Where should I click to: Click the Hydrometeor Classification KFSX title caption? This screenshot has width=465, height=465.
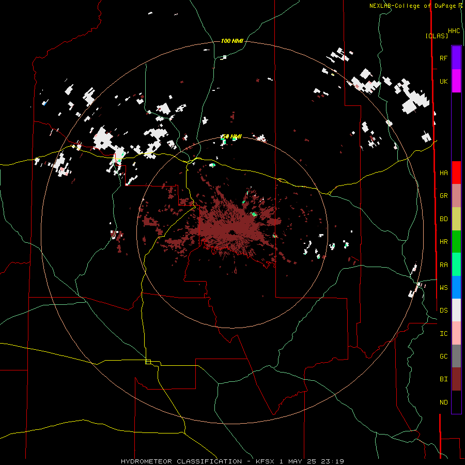pos(232,461)
